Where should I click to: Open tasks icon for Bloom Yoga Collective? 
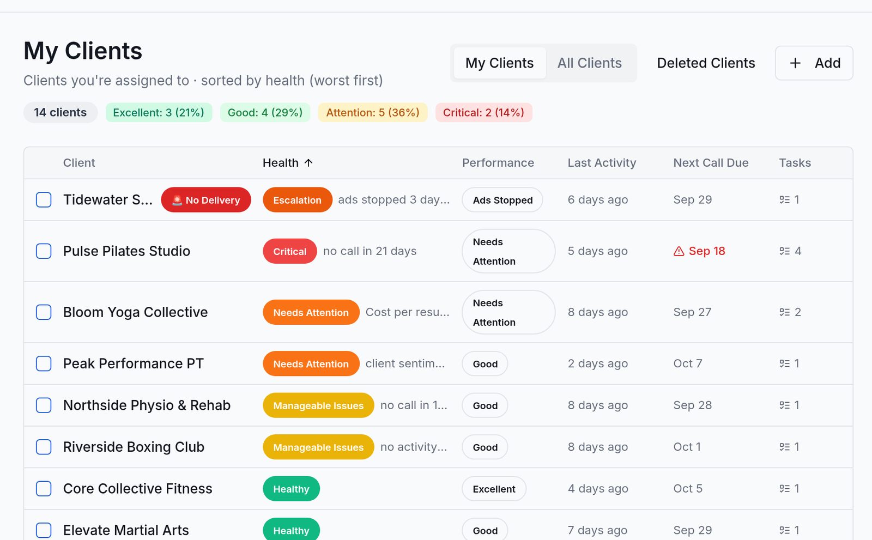pyautogui.click(x=784, y=312)
